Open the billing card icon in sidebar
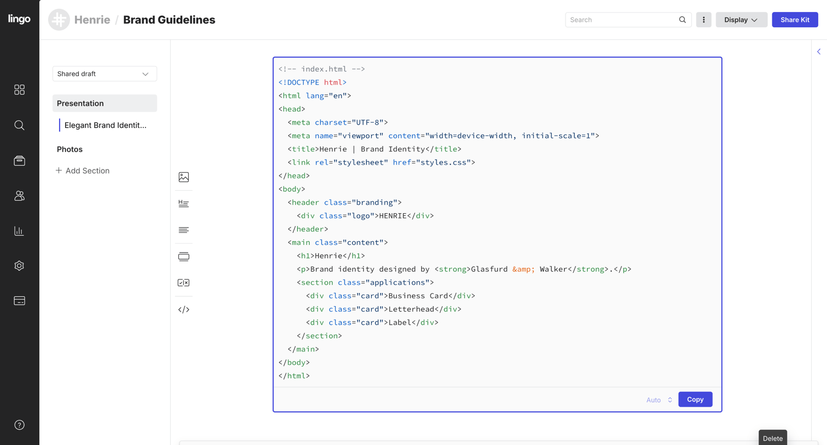827x445 pixels. pyautogui.click(x=19, y=301)
